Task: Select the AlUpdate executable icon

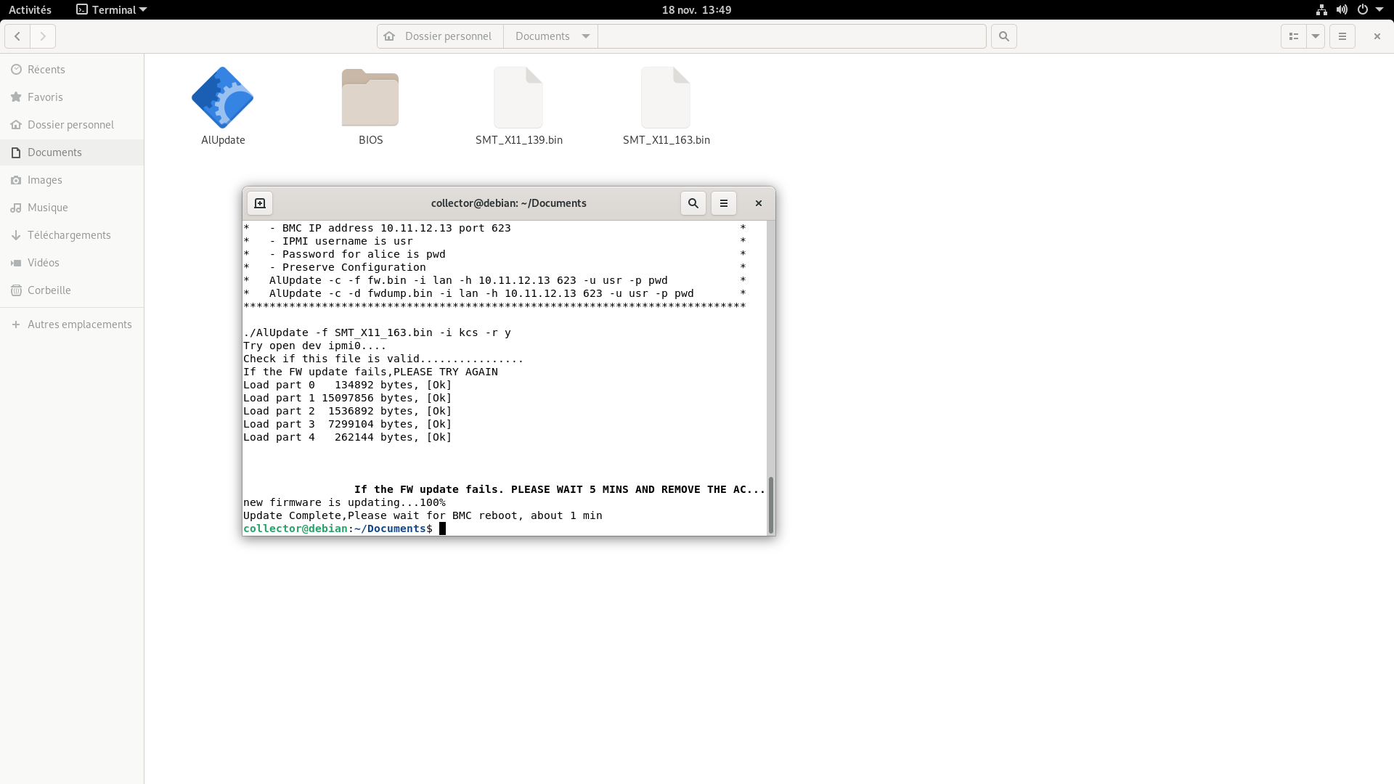Action: coord(223,98)
